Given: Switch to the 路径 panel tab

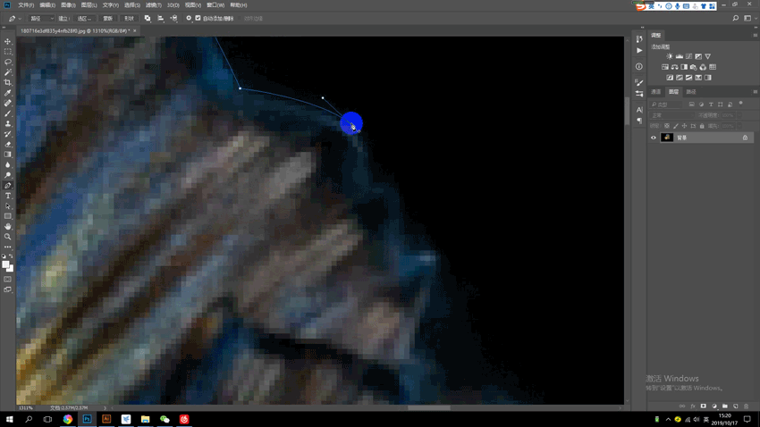Looking at the screenshot, I should (691, 91).
